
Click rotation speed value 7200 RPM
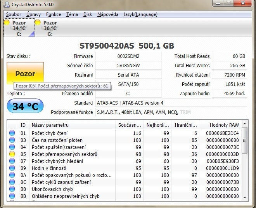coord(229,75)
